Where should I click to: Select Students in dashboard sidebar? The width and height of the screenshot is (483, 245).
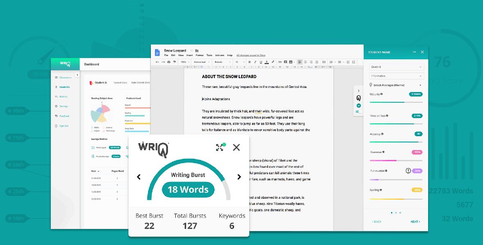62,87
